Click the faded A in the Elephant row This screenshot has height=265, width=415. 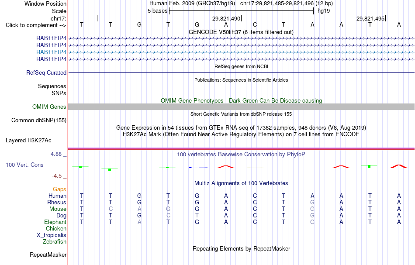pos(139,222)
